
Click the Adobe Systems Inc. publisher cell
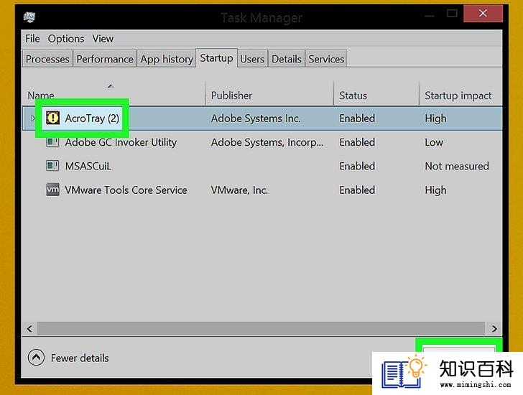coord(256,118)
